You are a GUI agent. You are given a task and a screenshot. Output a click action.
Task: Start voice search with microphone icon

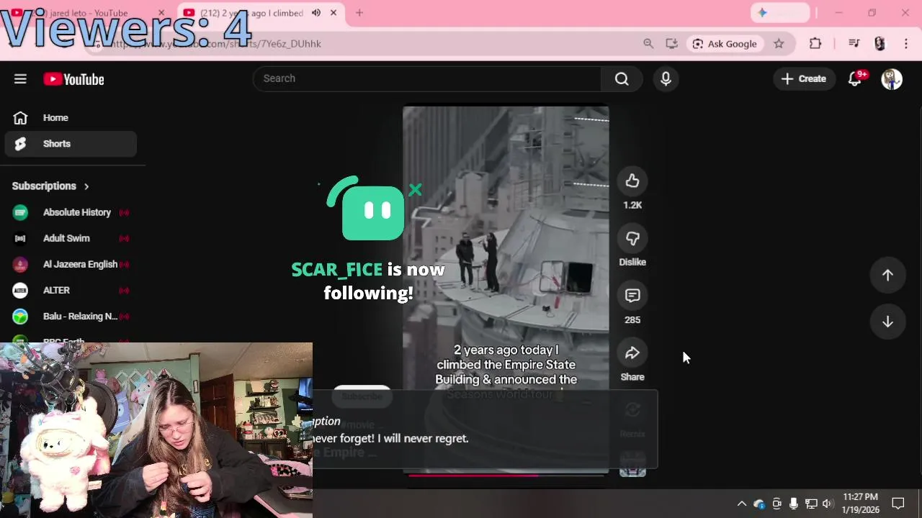pos(666,78)
